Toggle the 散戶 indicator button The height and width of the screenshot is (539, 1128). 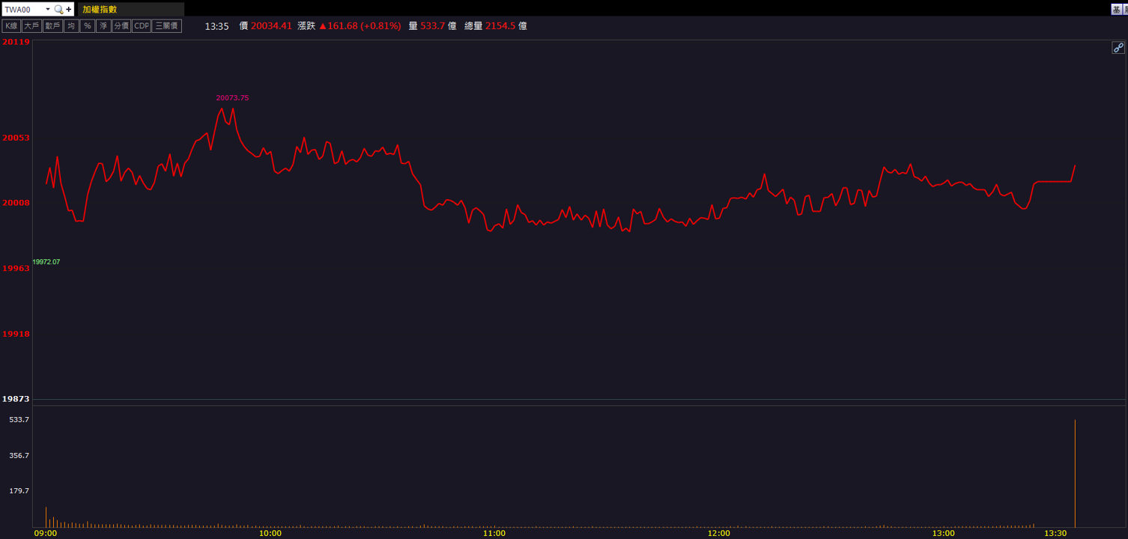(52, 26)
